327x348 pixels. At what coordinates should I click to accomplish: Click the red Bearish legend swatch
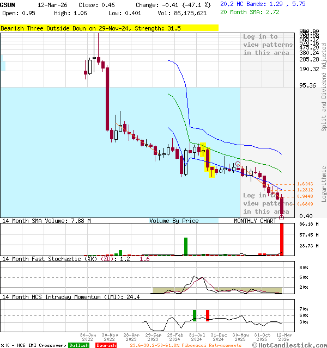(106, 345)
